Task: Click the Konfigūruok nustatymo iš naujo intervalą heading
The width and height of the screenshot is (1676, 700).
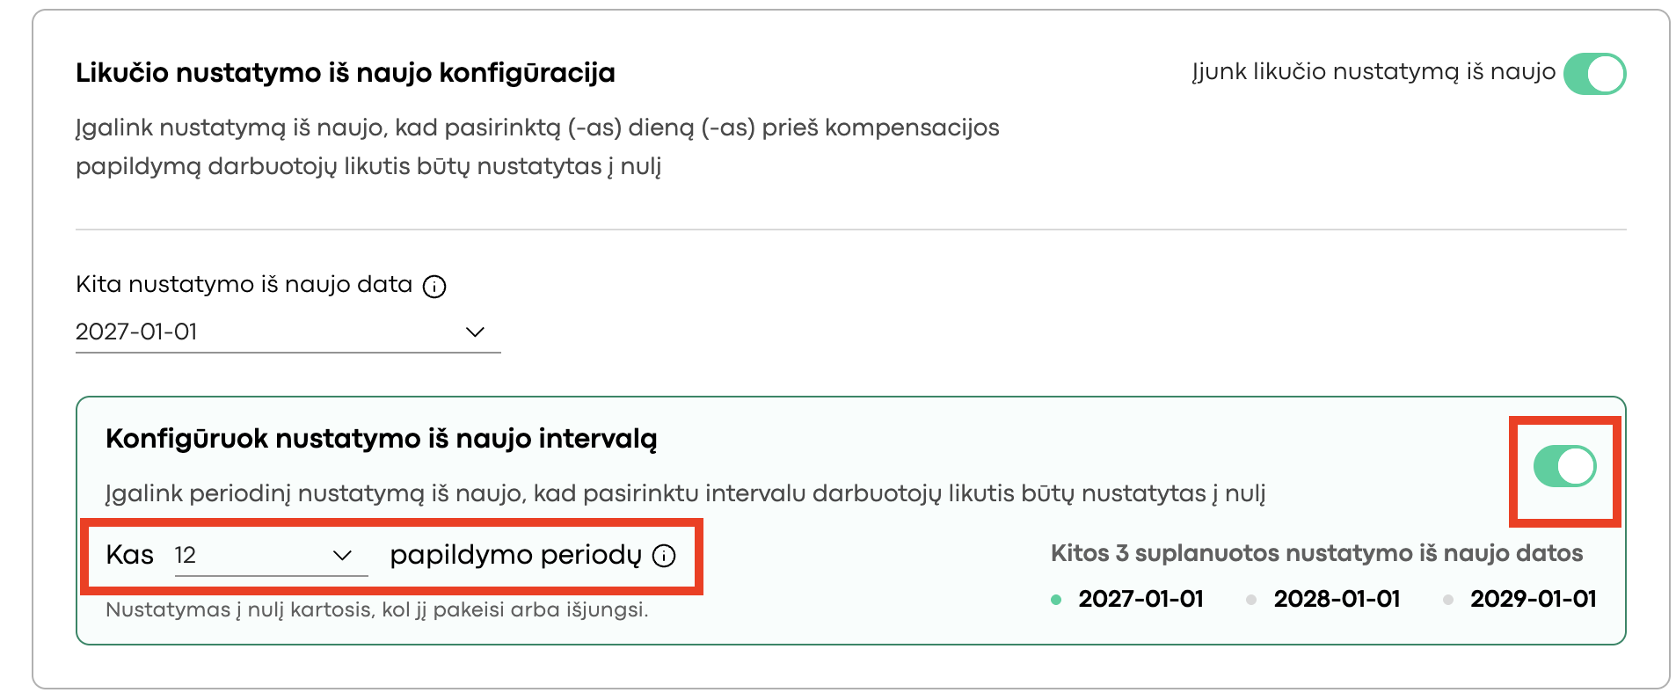Action: [381, 439]
